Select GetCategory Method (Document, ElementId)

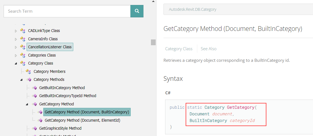[82, 120]
